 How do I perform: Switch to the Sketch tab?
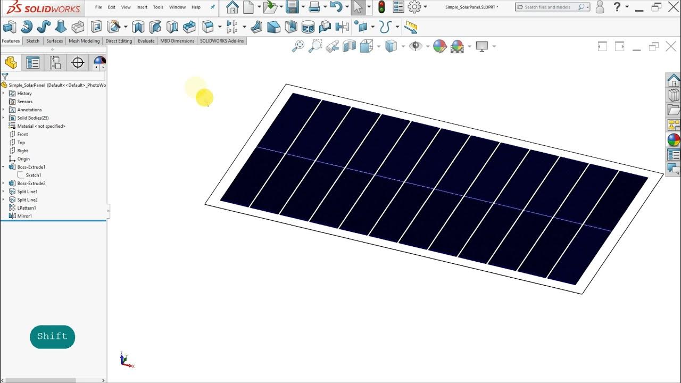click(x=33, y=41)
